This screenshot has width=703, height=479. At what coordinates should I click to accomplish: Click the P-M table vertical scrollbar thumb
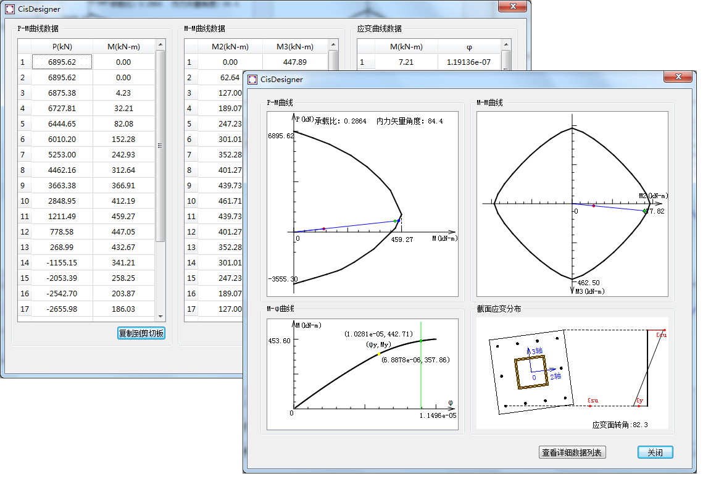pyautogui.click(x=160, y=145)
